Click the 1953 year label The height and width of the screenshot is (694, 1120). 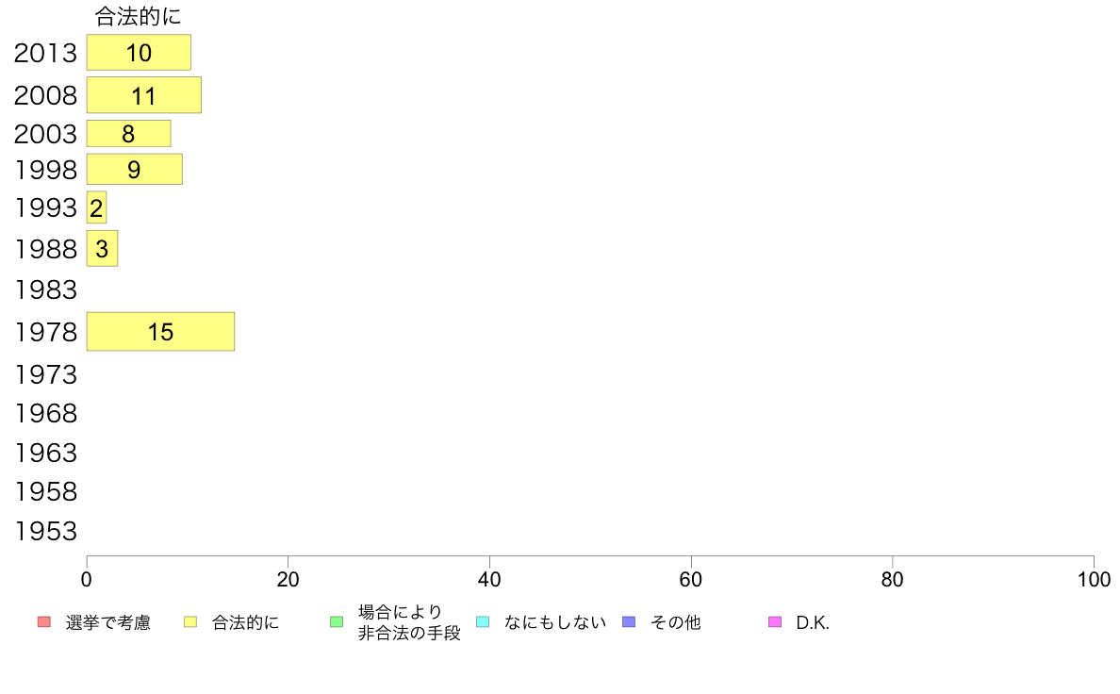(45, 531)
